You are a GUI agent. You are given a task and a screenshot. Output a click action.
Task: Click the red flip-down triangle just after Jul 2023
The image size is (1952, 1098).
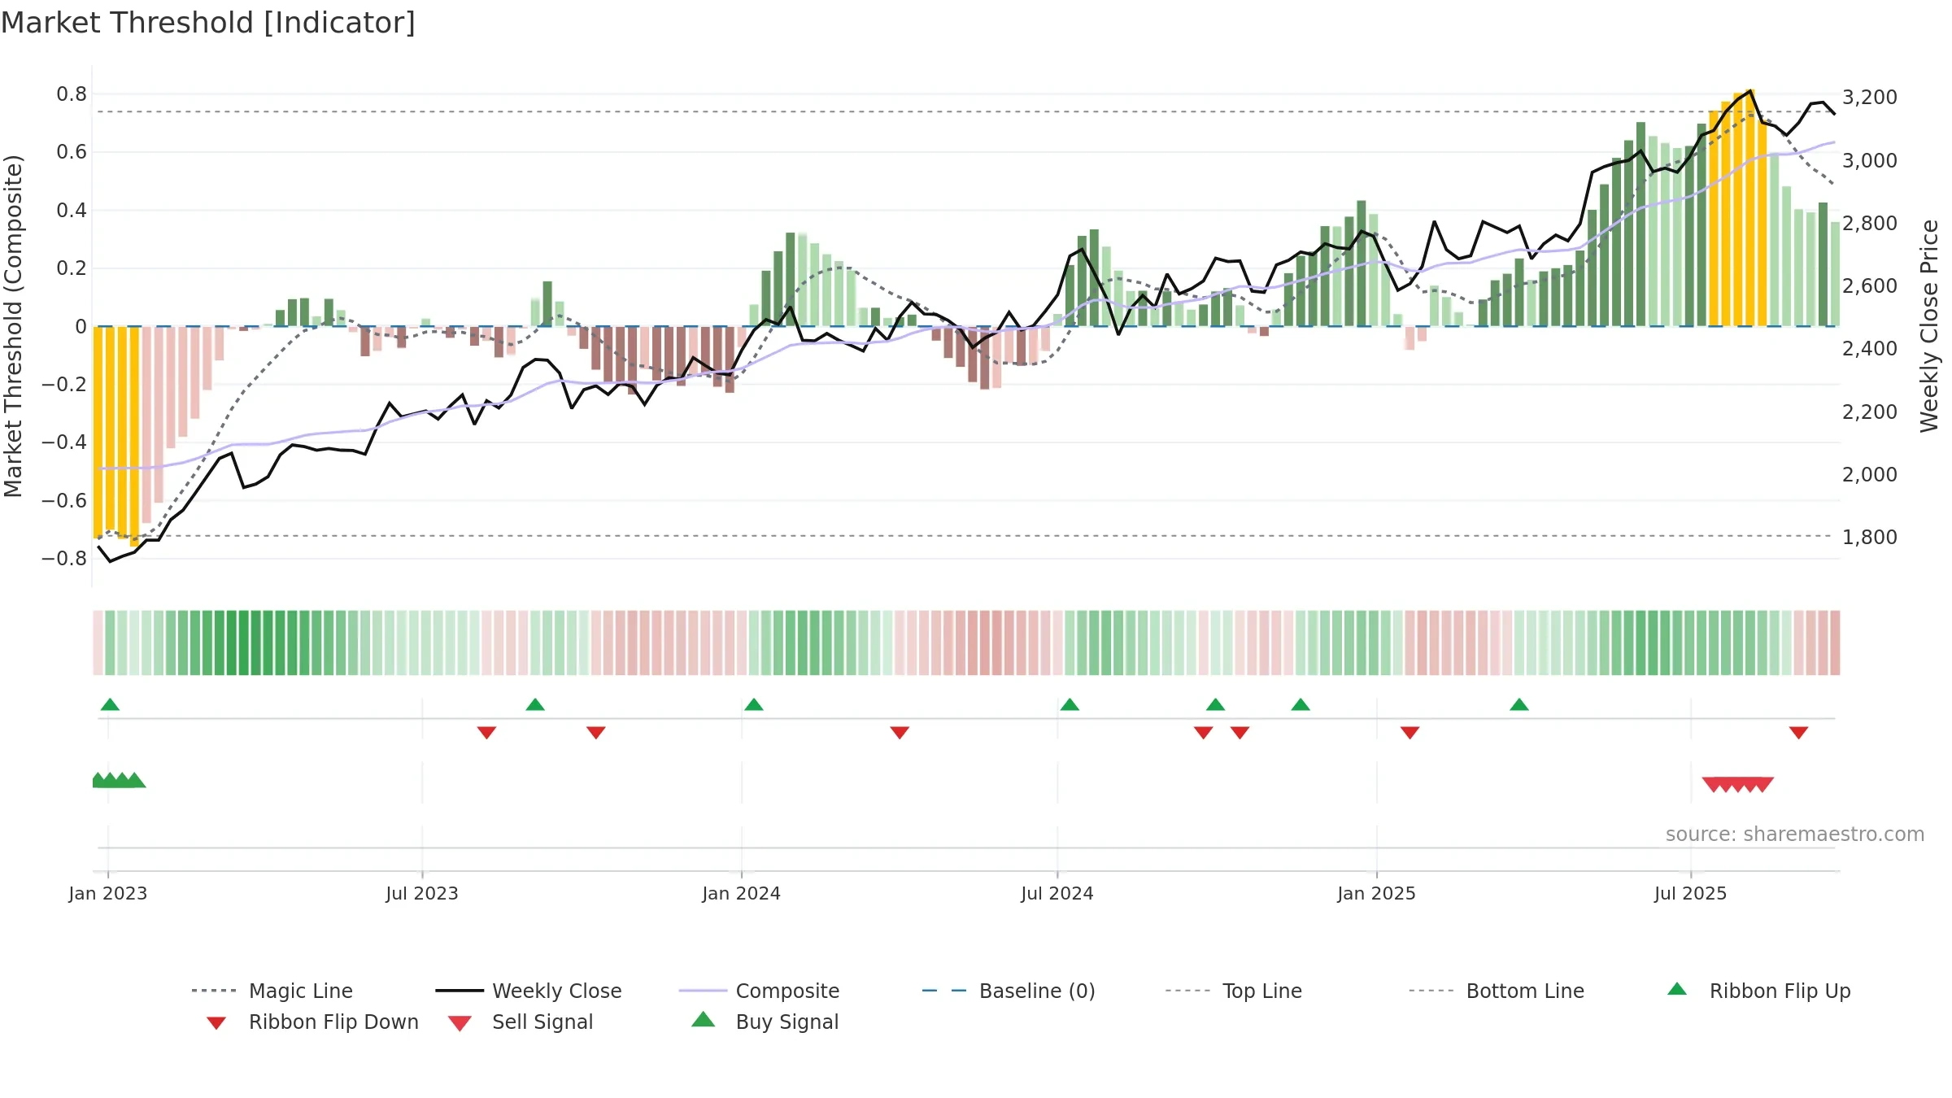(486, 733)
